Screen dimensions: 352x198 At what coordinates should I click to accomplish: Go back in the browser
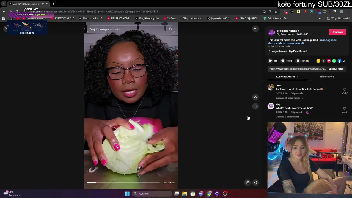(x=4, y=12)
